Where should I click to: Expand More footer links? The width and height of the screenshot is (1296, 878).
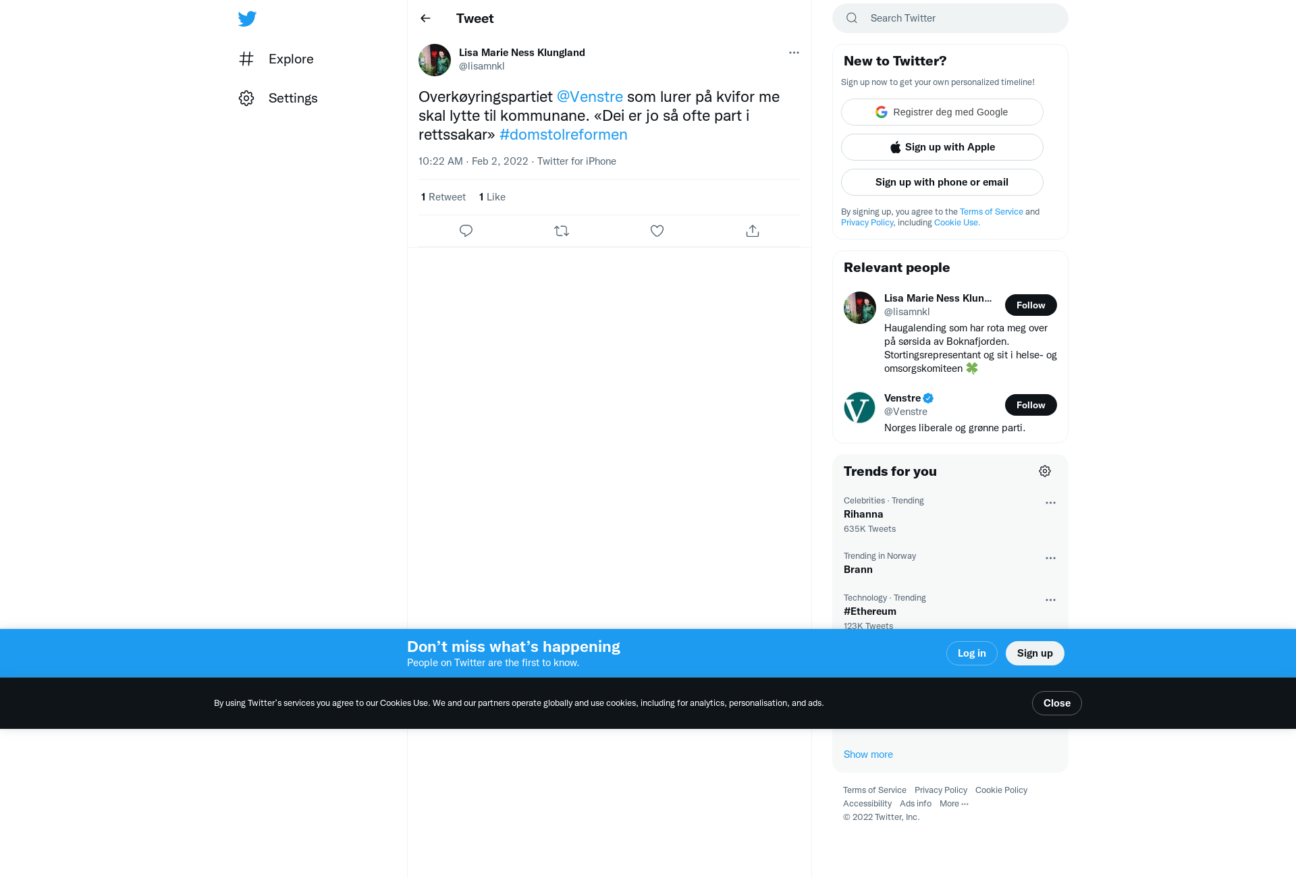(x=954, y=803)
